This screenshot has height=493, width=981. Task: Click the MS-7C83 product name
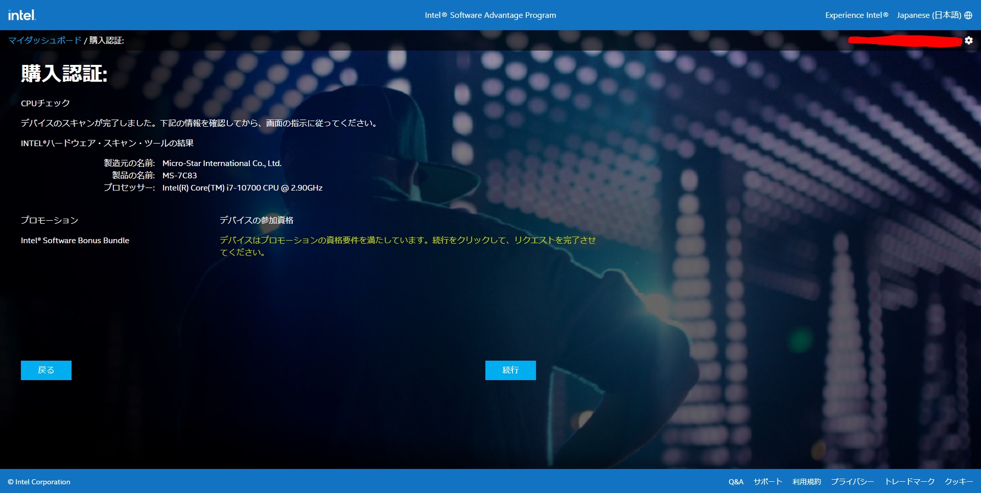[x=179, y=176]
